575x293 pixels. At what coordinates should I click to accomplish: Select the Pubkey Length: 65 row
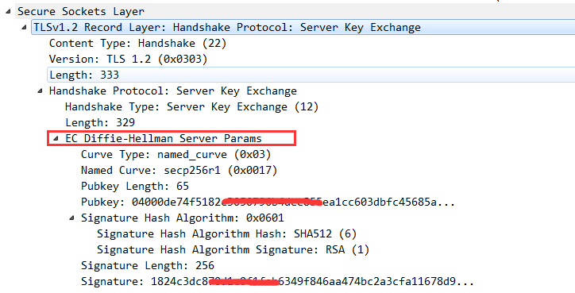pos(135,186)
